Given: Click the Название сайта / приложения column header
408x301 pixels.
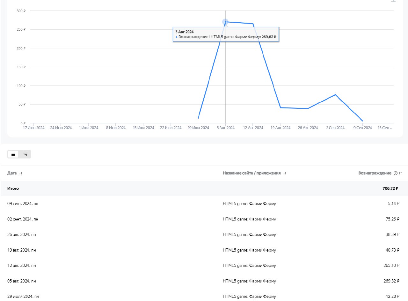Looking at the screenshot, I should (x=251, y=173).
